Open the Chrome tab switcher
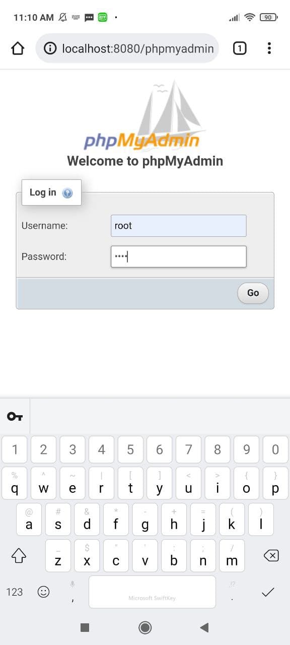The height and width of the screenshot is (645, 290). 239,48
